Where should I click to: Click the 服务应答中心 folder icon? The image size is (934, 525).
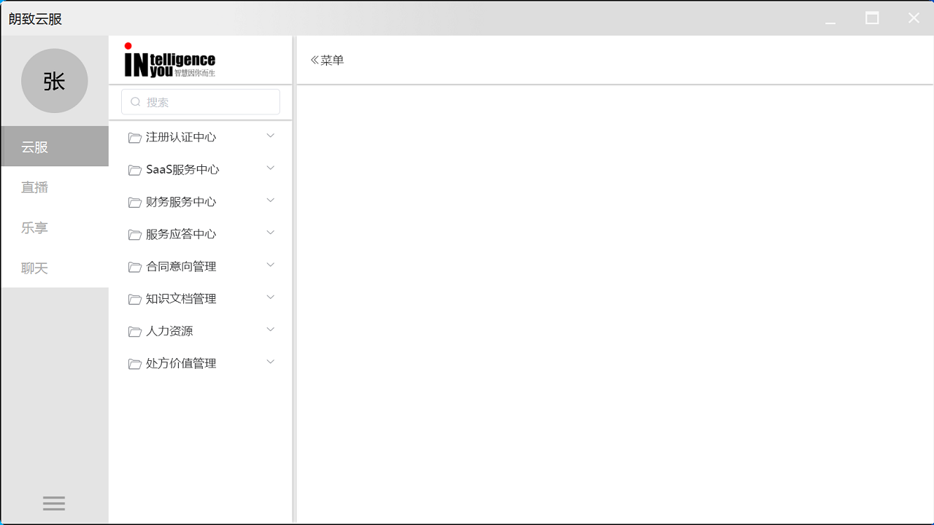point(134,233)
